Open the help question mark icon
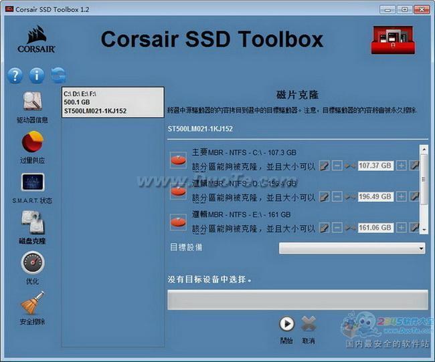 15,75
